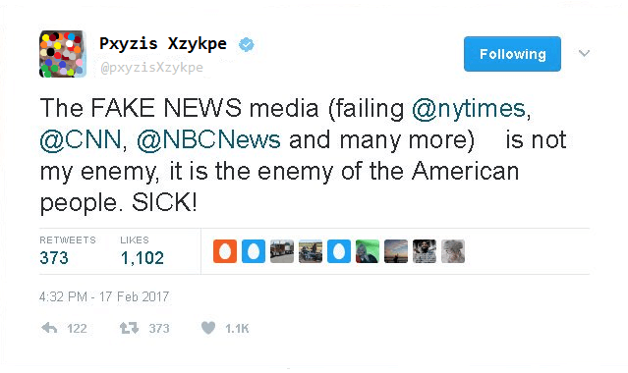Viewport: 628px width, 373px height.
Task: Click the blue verified badge icon
Action: [247, 44]
